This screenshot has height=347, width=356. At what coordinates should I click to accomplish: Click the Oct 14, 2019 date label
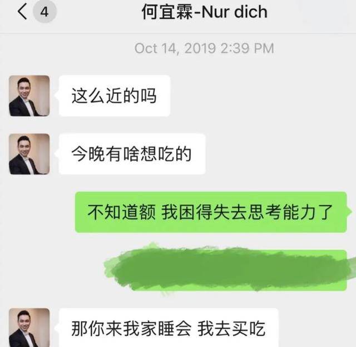tap(175, 48)
